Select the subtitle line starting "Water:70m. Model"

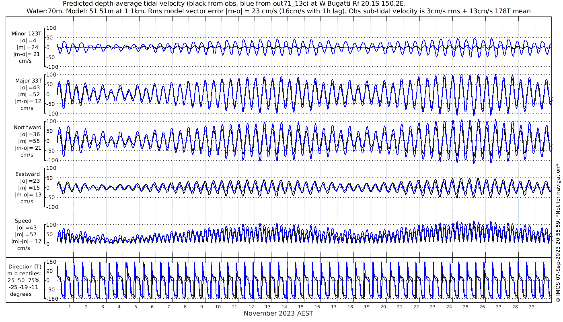click(278, 11)
